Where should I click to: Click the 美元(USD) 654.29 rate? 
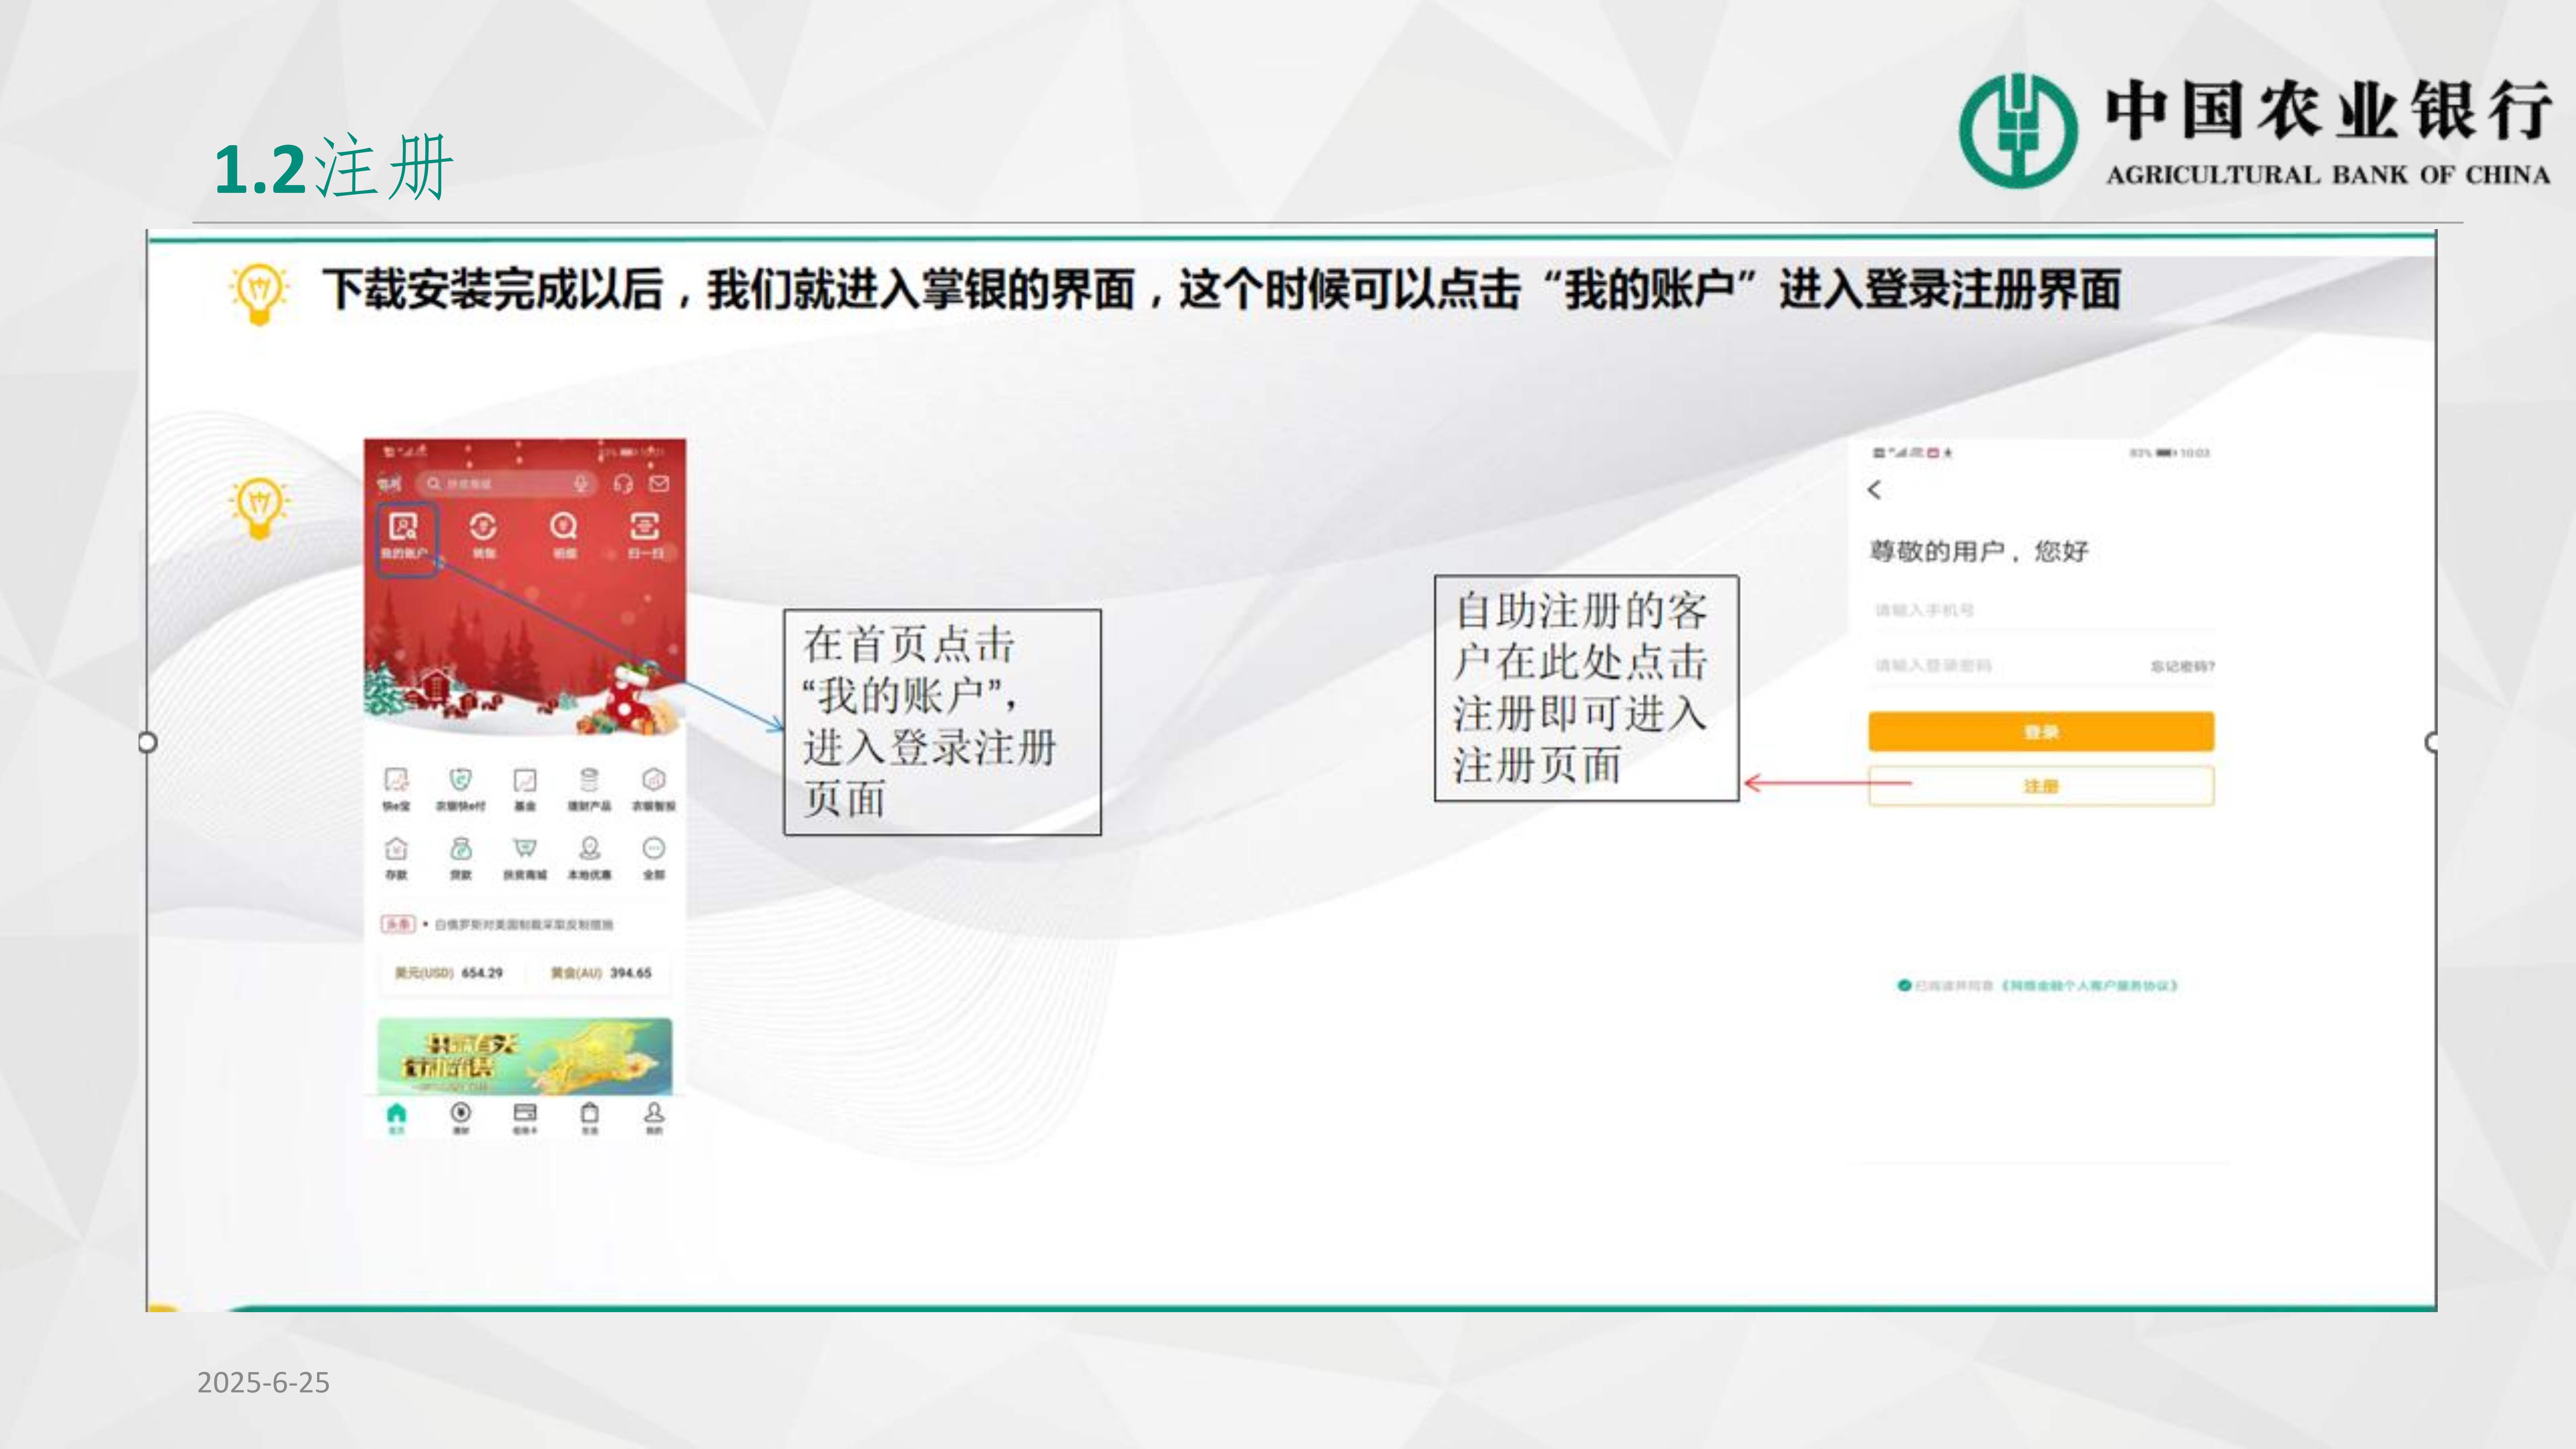[449, 973]
